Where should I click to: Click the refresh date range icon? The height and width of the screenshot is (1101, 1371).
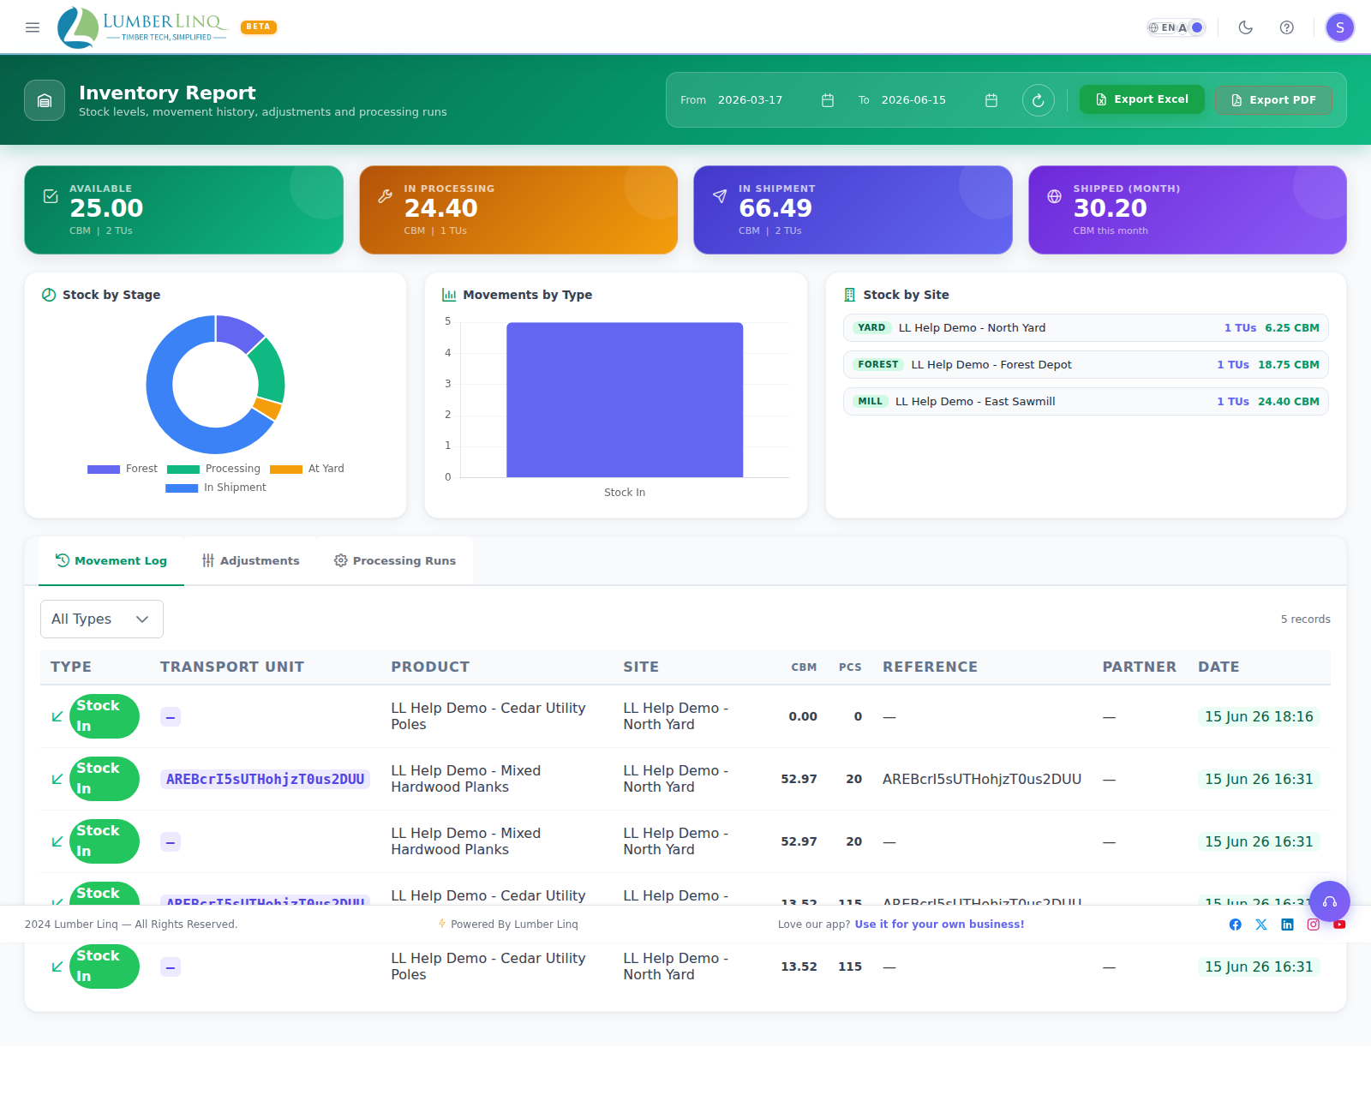pyautogui.click(x=1039, y=100)
